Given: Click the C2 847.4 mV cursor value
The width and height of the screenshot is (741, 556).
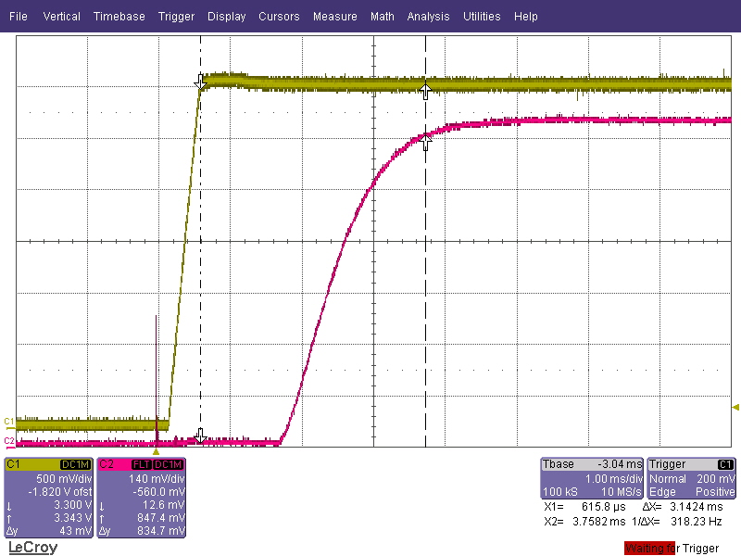Looking at the screenshot, I should (x=161, y=518).
